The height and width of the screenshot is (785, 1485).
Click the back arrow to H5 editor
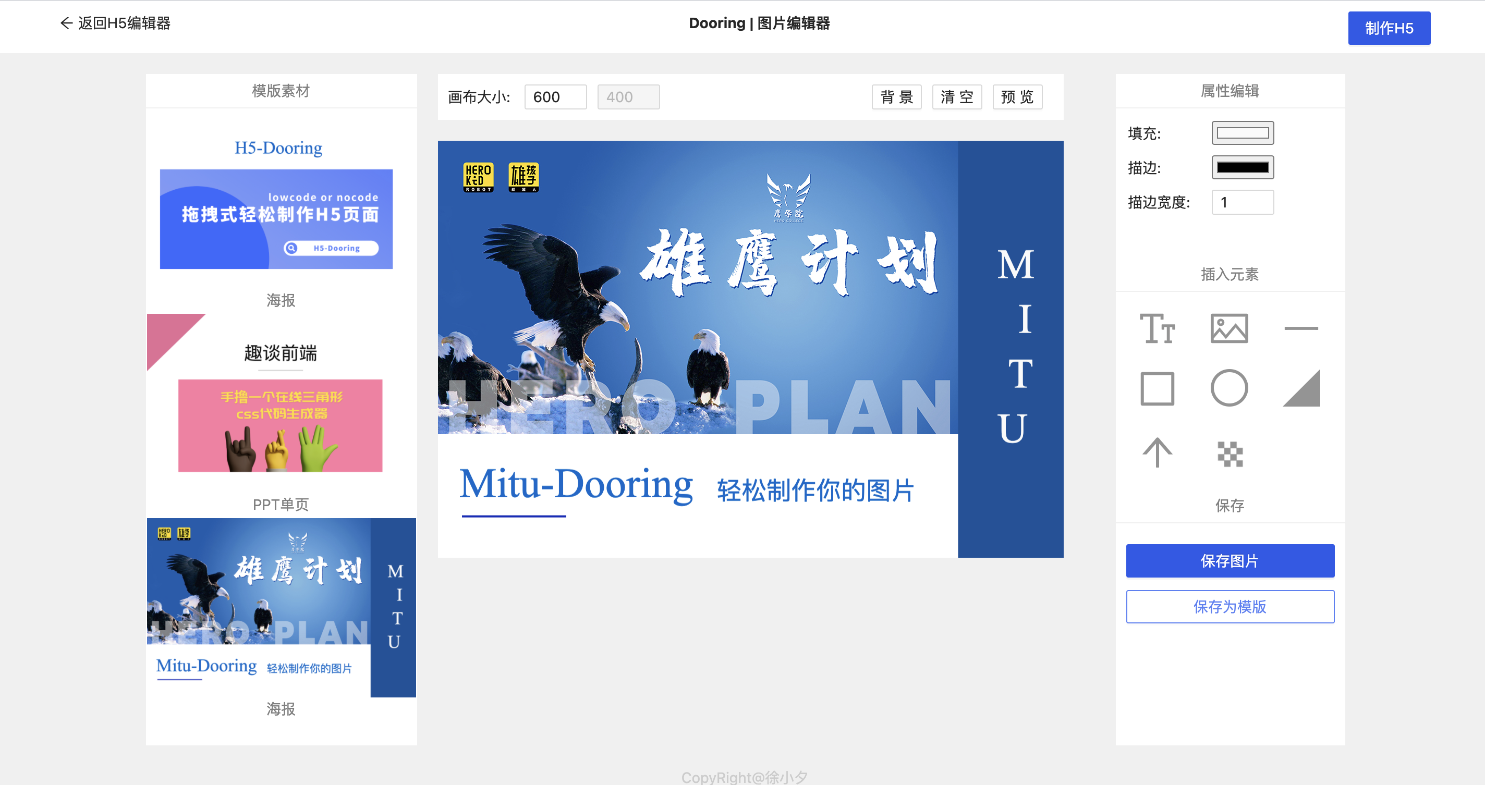(x=66, y=23)
